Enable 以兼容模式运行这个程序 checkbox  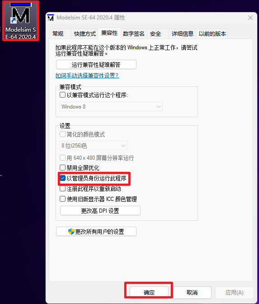[x=62, y=95]
